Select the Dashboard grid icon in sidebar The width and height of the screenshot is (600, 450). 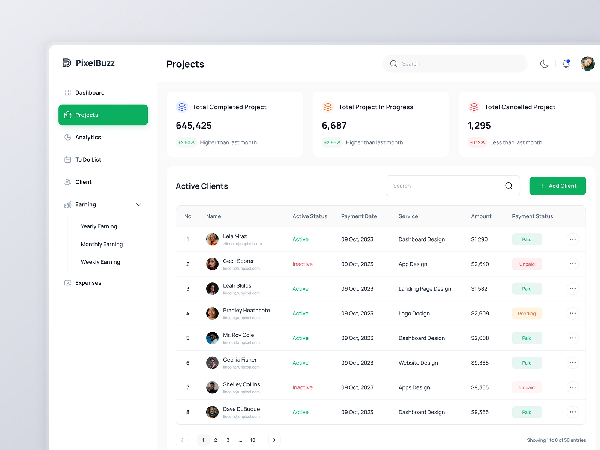click(x=68, y=92)
